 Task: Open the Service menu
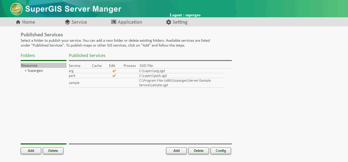[76, 22]
